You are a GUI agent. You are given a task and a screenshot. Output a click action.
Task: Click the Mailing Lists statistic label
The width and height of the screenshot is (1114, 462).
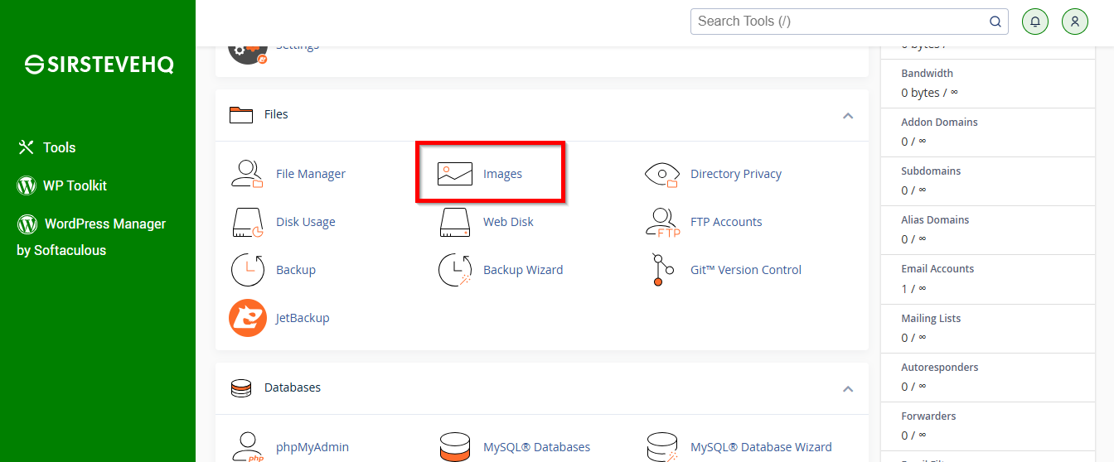point(932,318)
